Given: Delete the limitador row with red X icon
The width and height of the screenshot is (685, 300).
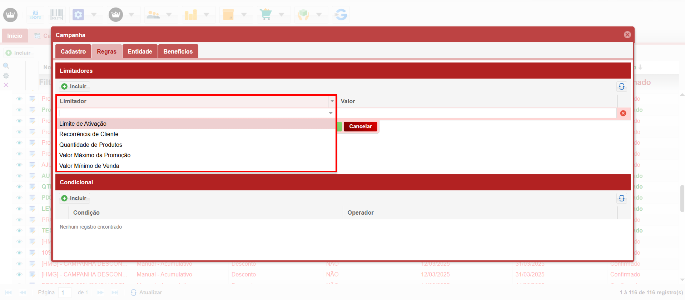Looking at the screenshot, I should (x=623, y=113).
